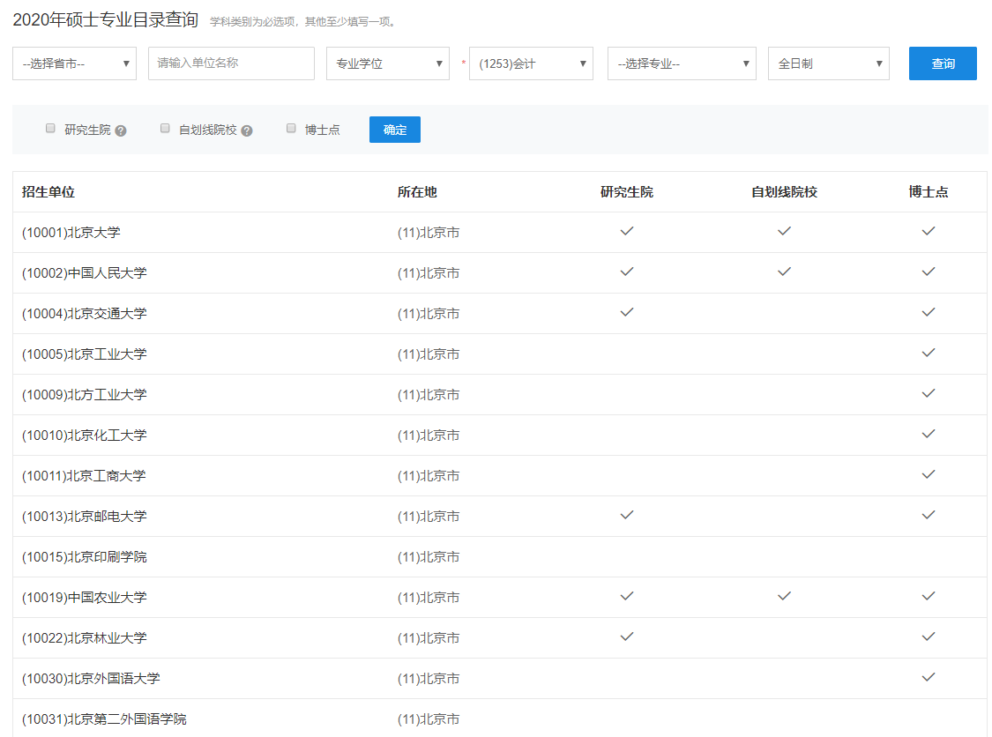Screen dimensions: 992x737
Task: Click 自划线院校 checkmark for 中国农业大学
Action: [x=784, y=596]
